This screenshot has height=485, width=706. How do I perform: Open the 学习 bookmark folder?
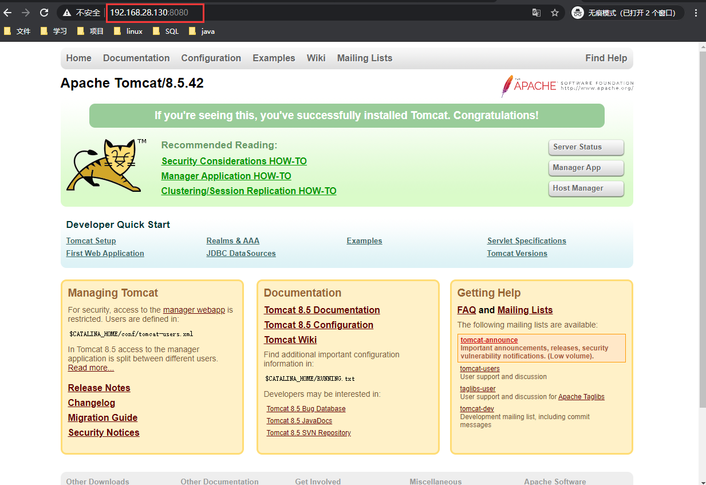54,31
